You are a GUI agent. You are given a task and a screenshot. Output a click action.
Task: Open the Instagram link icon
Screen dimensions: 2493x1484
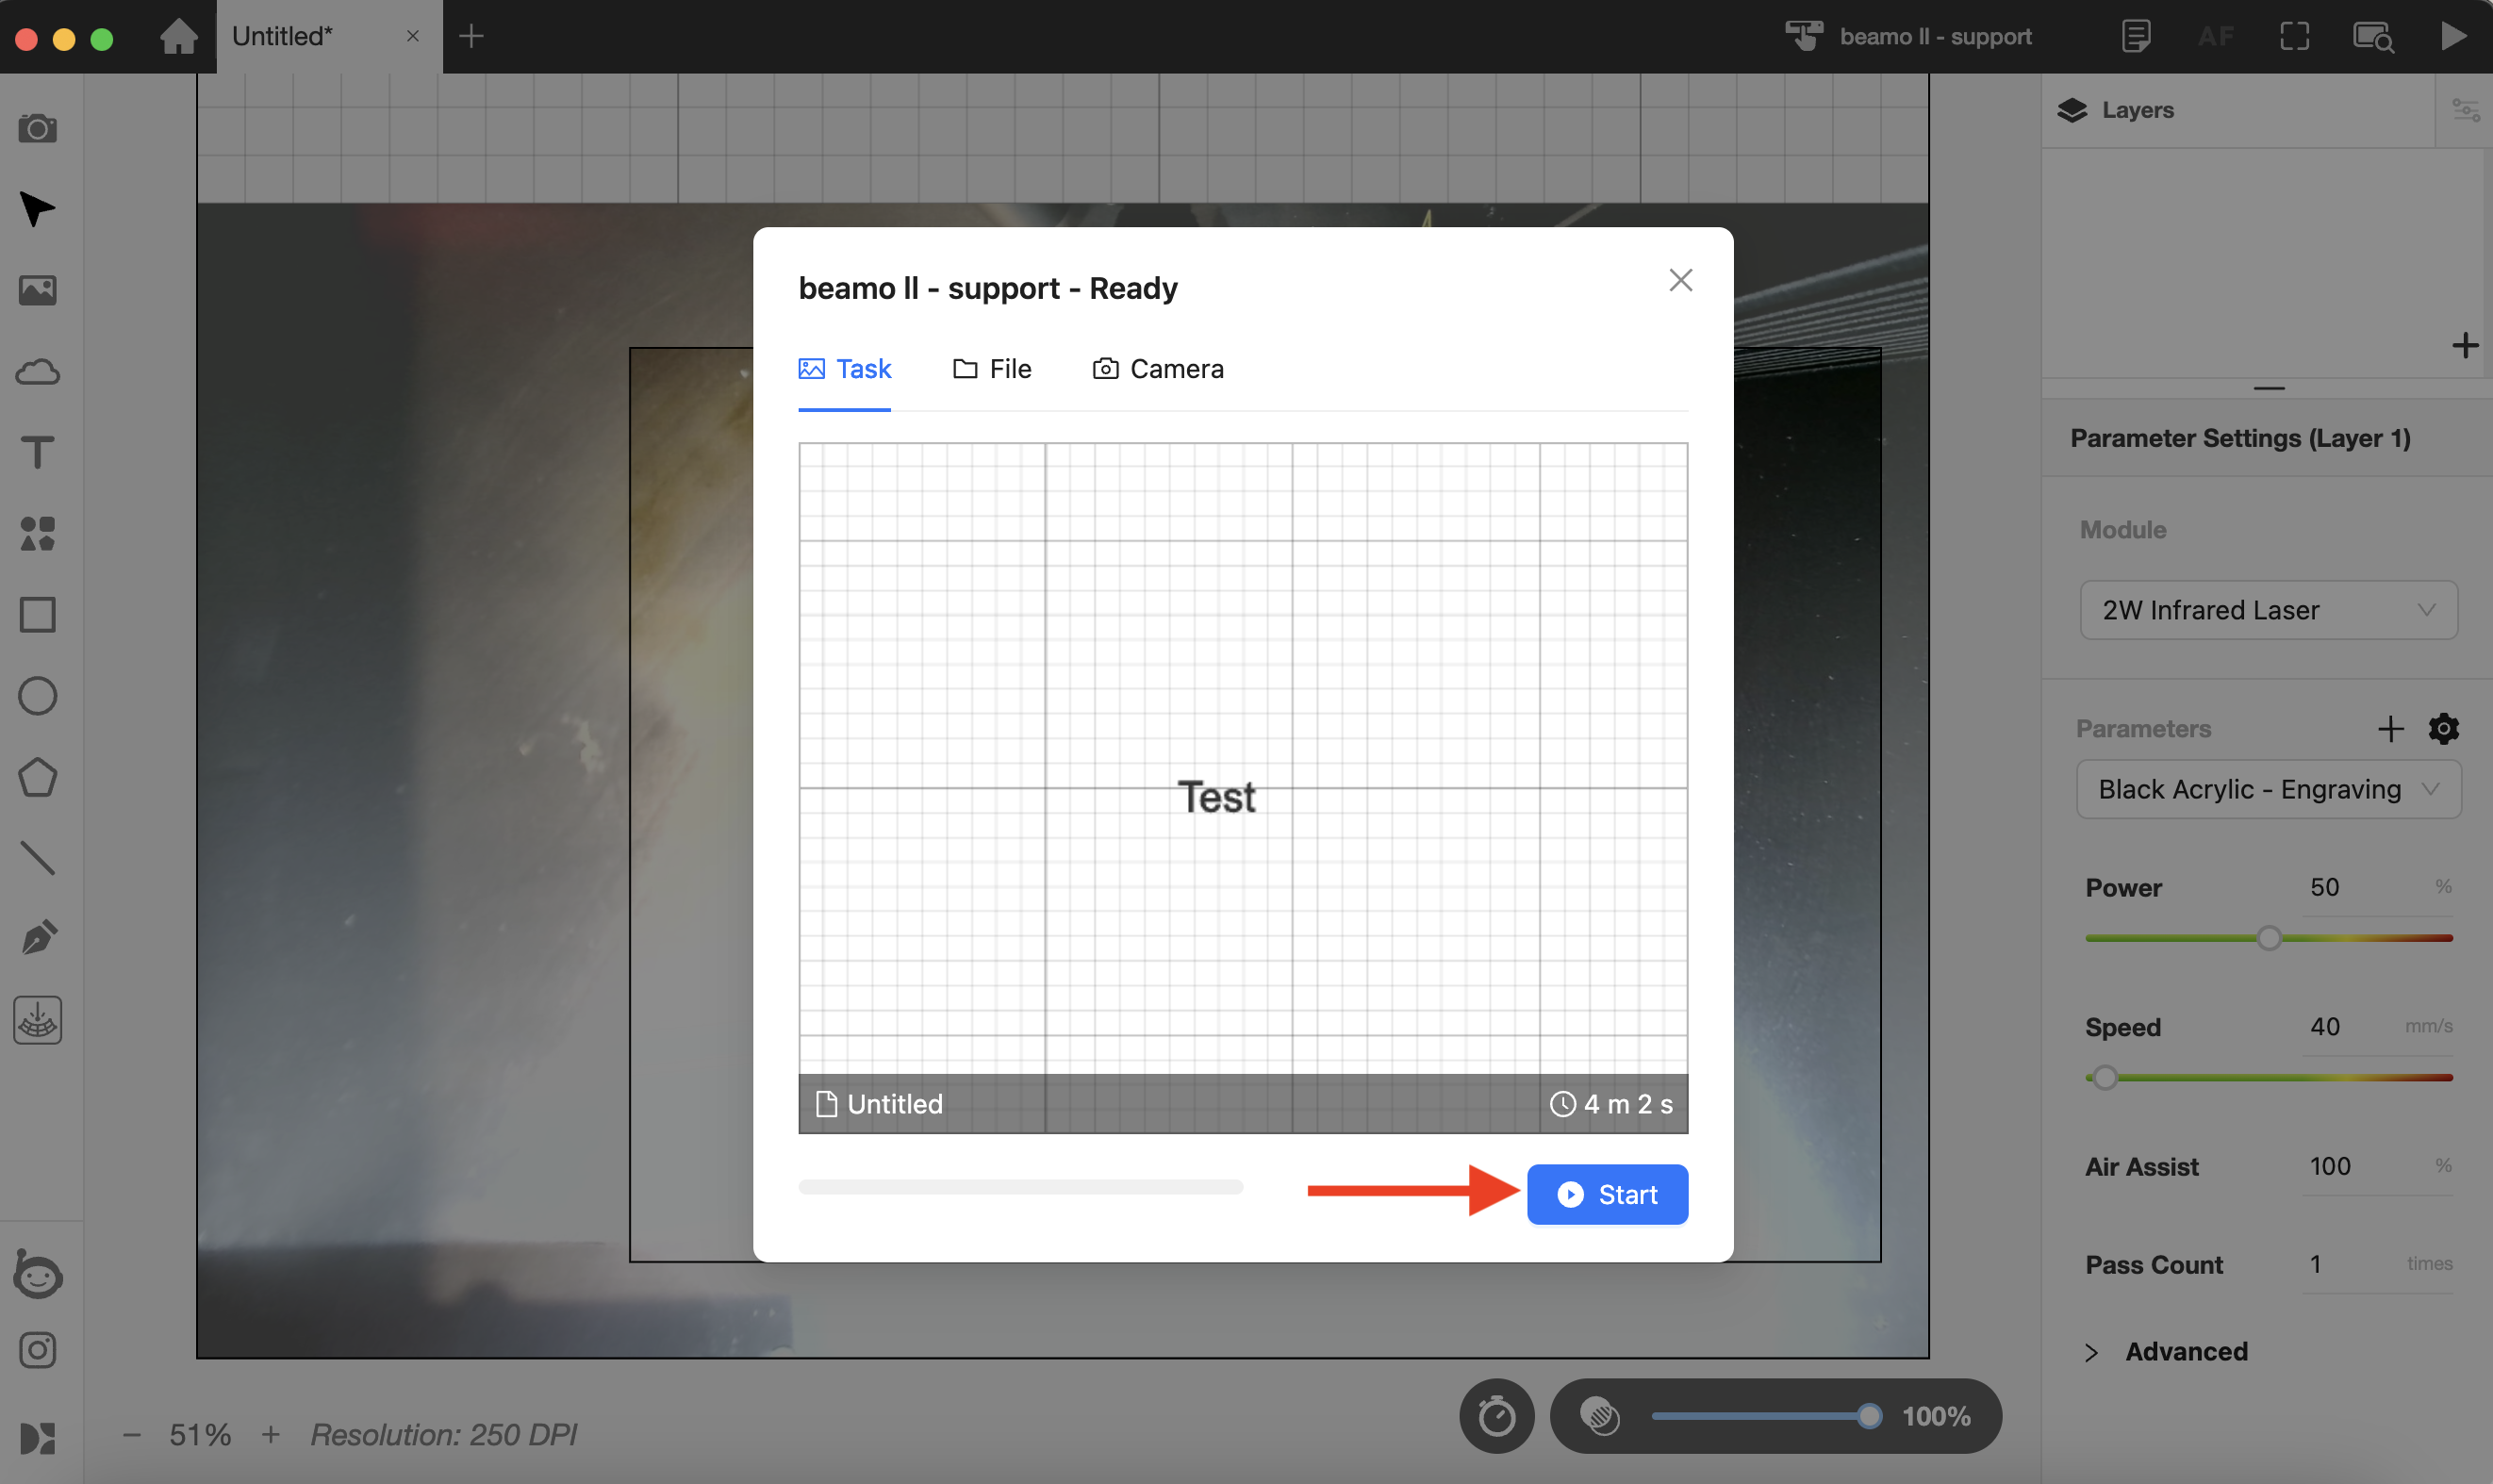click(38, 1351)
